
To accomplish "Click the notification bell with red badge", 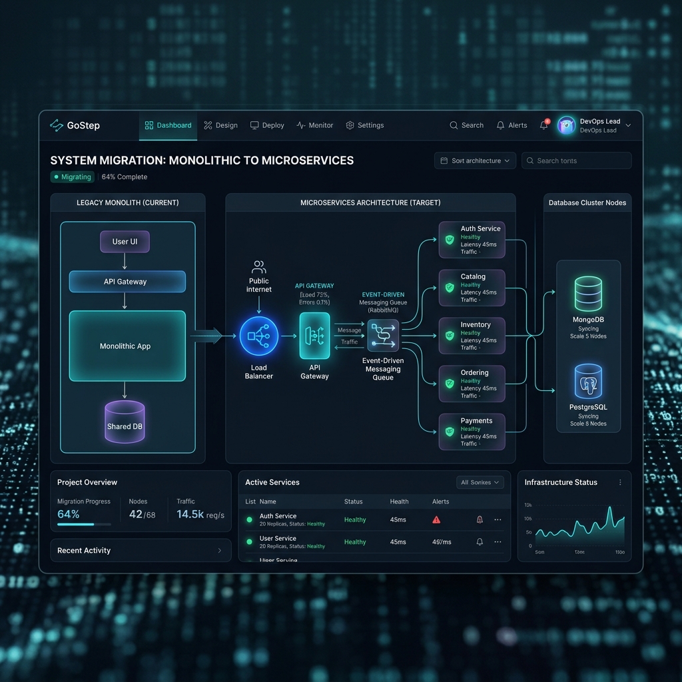I will [x=544, y=125].
